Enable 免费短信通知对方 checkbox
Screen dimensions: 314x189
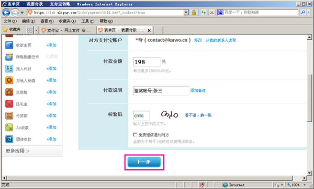point(135,135)
